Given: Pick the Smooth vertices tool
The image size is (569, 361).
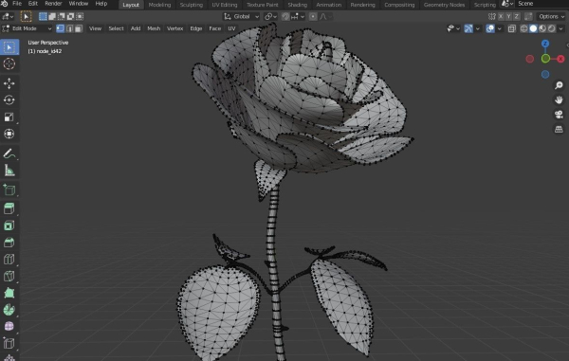Looking at the screenshot, I should 9,326.
